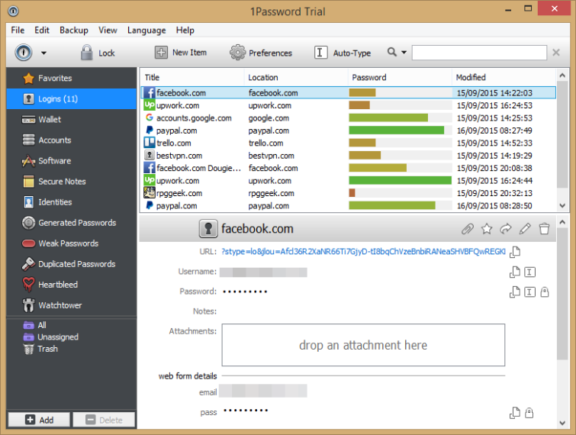This screenshot has height=435, width=576.
Task: Select Duplicated Passwords in the sidebar
Action: (71, 264)
